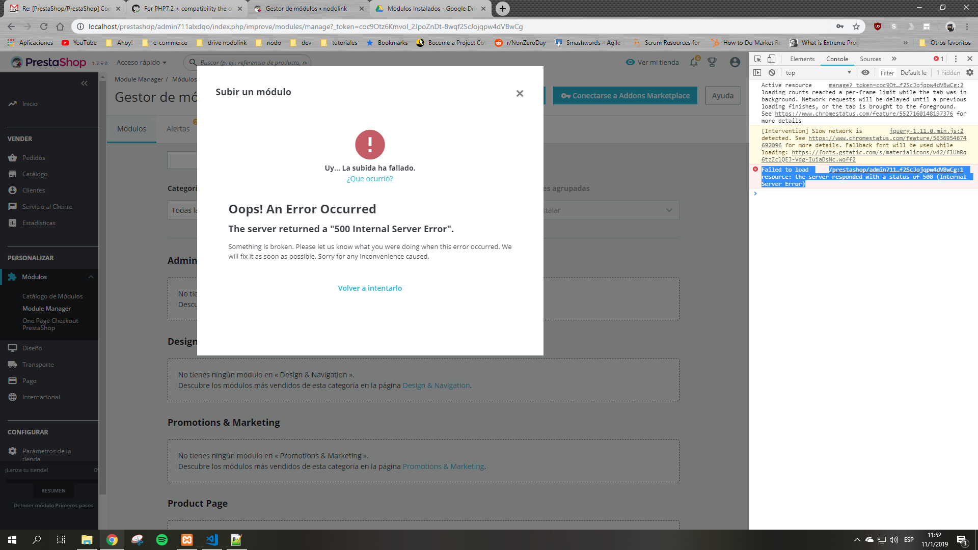Click 'Volver a intentarlo' link
The height and width of the screenshot is (550, 978).
(370, 288)
